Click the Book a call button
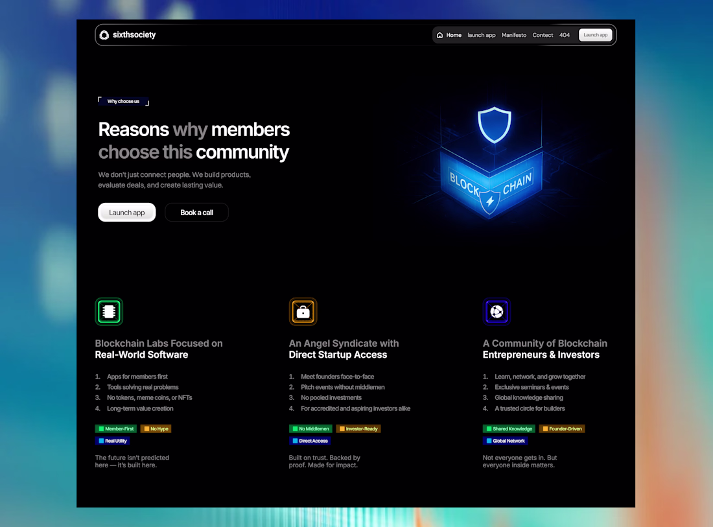 196,213
